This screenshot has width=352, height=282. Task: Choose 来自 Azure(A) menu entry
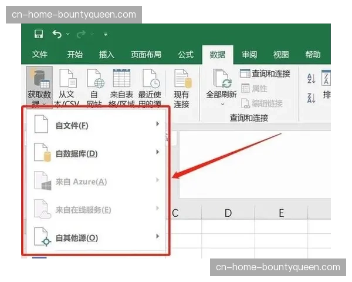click(96, 181)
